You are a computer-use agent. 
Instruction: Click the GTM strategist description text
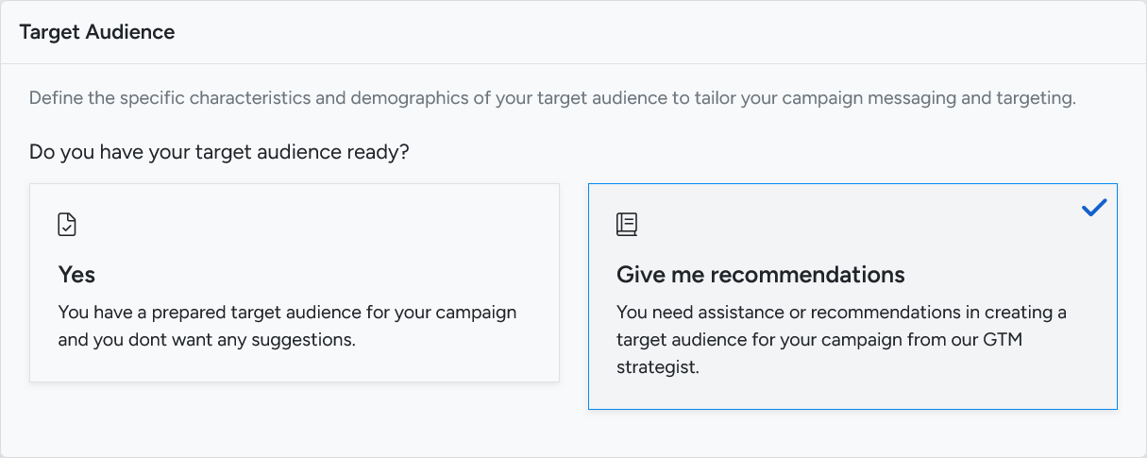click(x=841, y=340)
